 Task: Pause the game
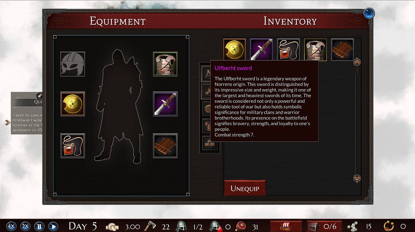[x=39, y=226]
